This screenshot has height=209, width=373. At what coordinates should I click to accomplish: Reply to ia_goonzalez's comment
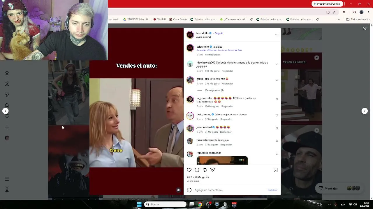tap(227, 106)
